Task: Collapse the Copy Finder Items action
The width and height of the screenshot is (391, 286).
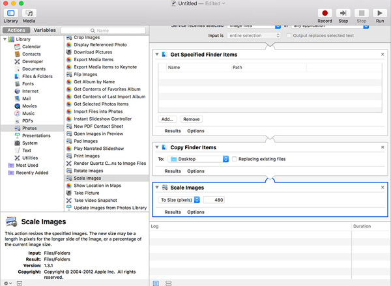Action: point(157,147)
